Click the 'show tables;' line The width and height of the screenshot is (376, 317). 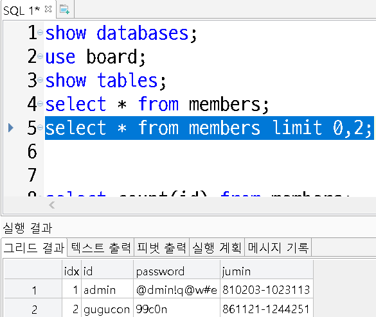(105, 80)
